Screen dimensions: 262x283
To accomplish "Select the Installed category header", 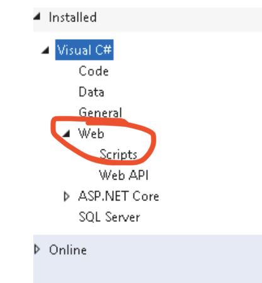I will pyautogui.click(x=72, y=17).
